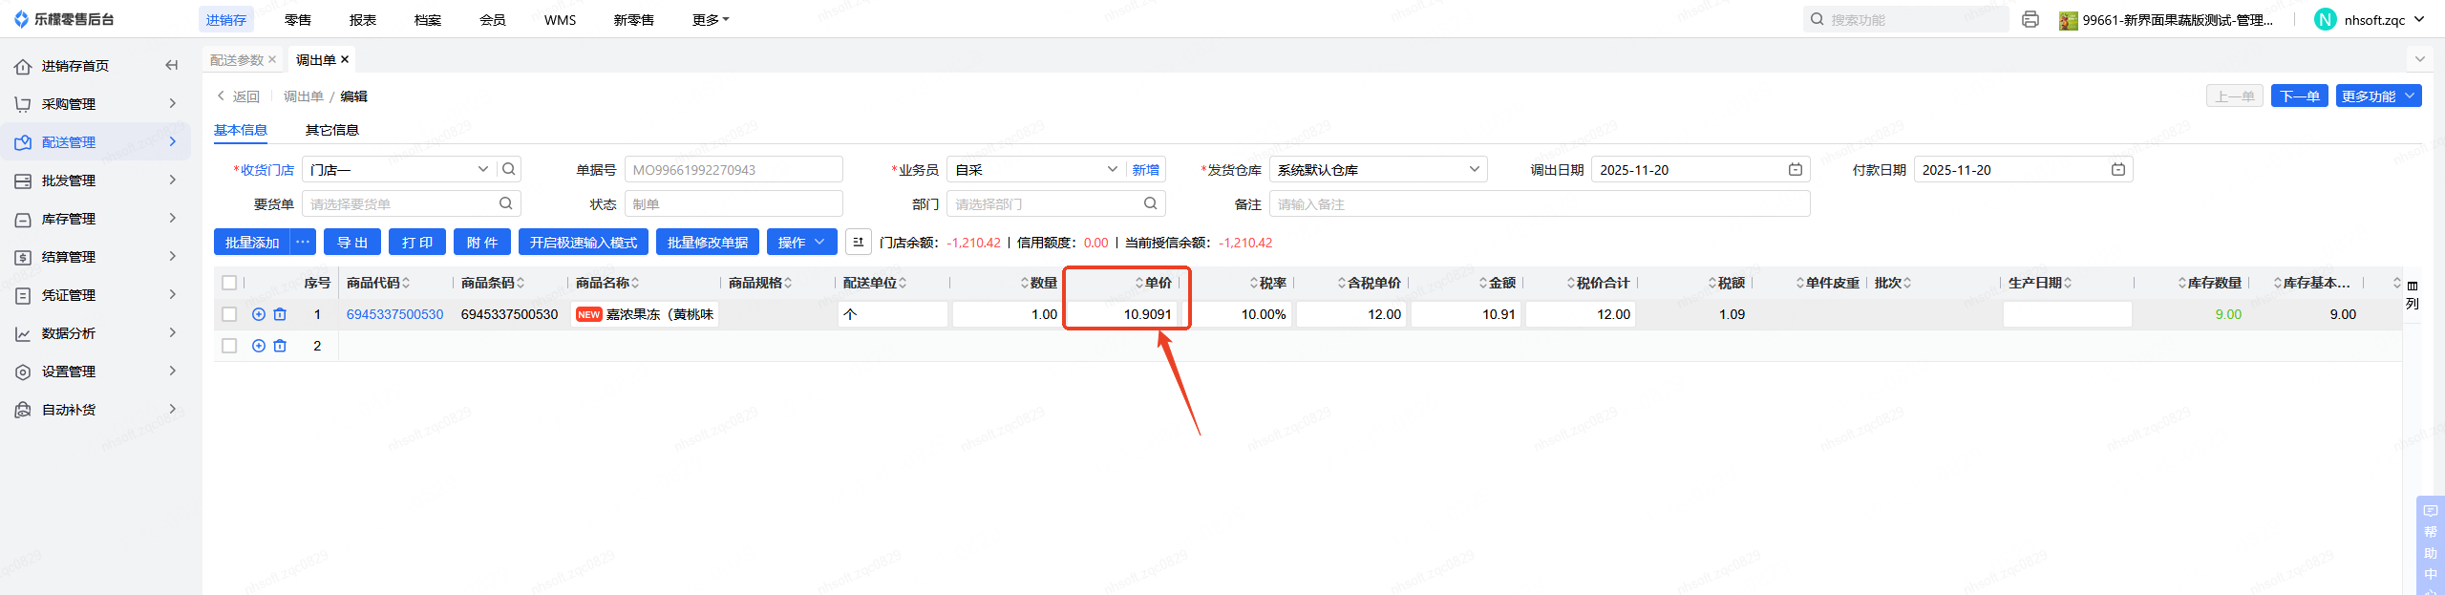The height and width of the screenshot is (595, 2445).
Task: Check the row 1 checkbox
Action: (x=229, y=314)
